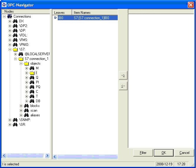Select the IB0 leaf entry

click(61, 18)
